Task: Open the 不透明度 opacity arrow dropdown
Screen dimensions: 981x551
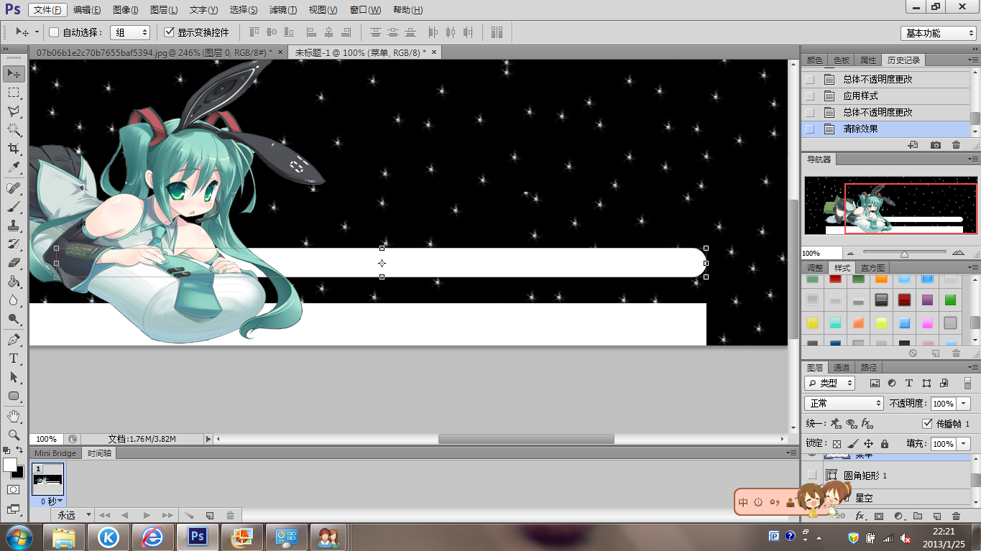Action: 964,404
